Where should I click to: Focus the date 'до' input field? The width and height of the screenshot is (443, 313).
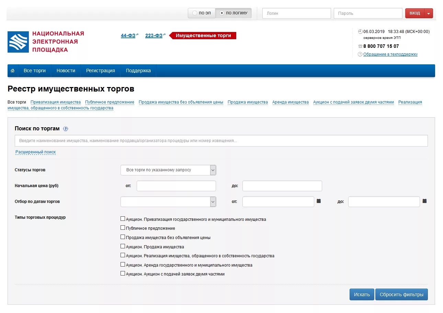(384, 202)
